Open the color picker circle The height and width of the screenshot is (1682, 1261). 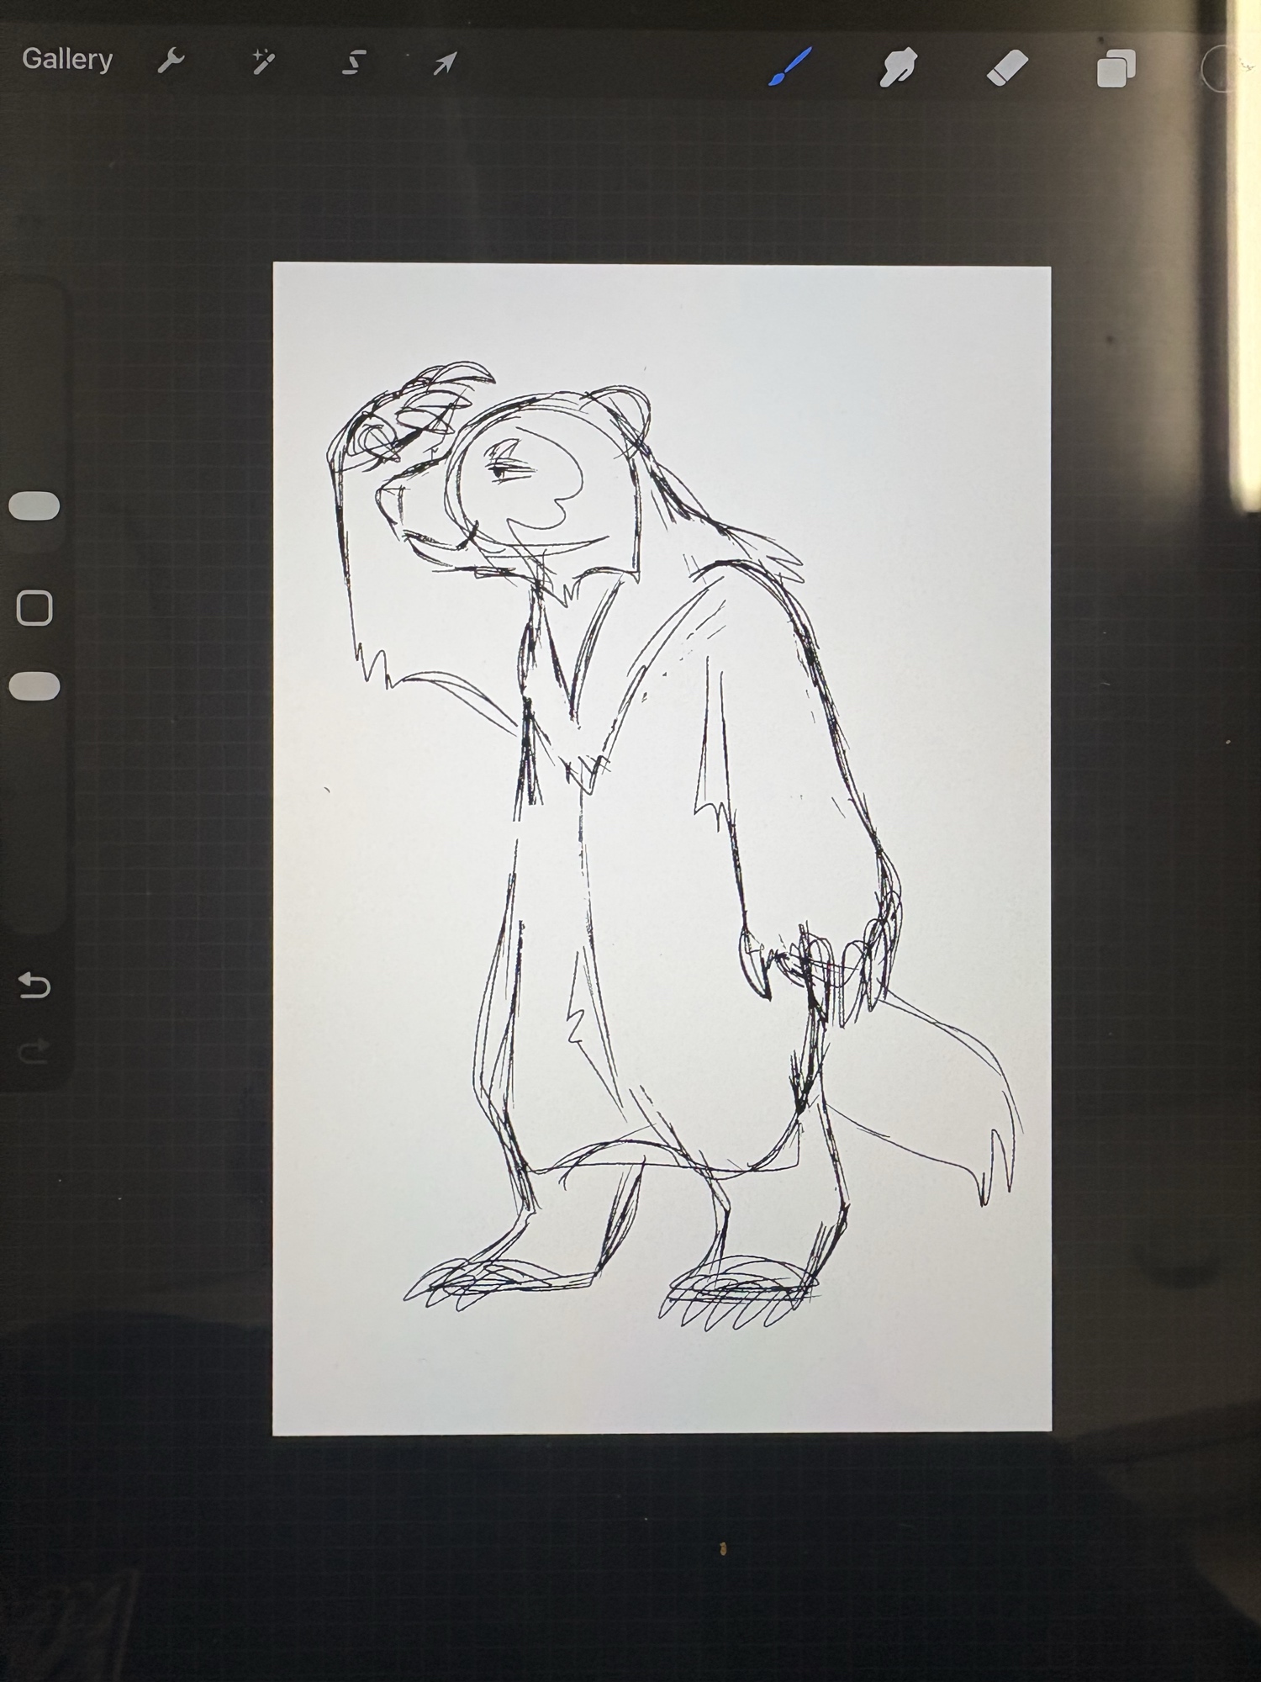click(1221, 69)
